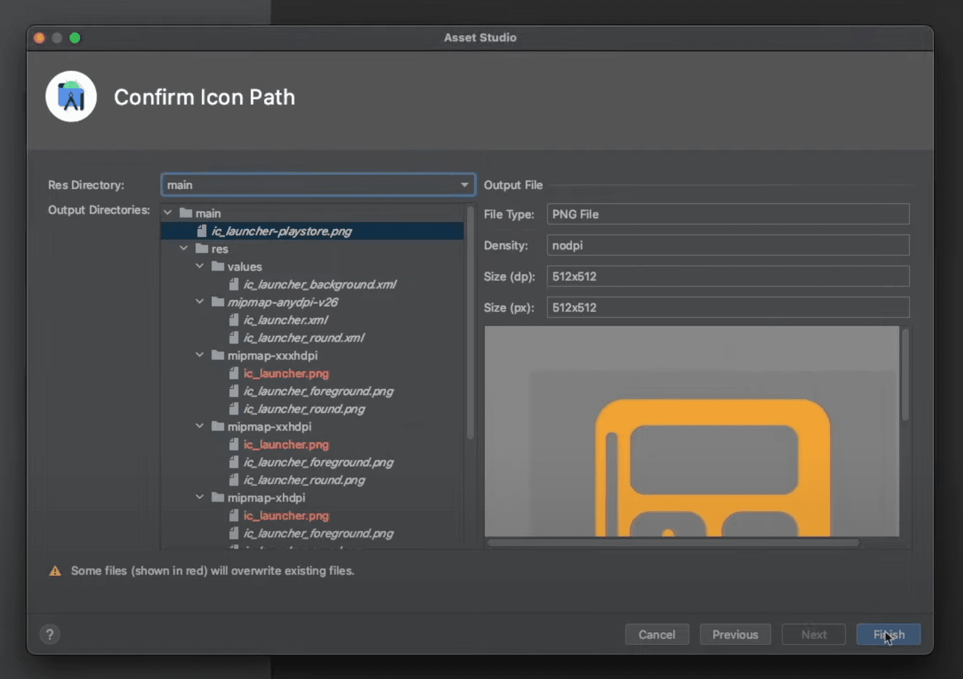Screen dimensions: 963x679
Task: Open the Res Directory dropdown
Action: click(464, 185)
